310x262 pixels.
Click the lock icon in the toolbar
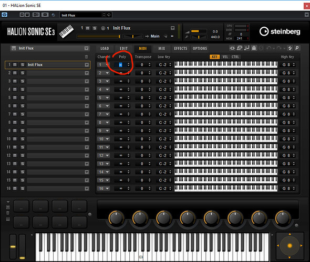[x=254, y=48]
